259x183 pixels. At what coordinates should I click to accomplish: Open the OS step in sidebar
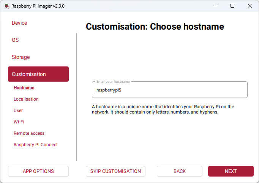click(15, 40)
